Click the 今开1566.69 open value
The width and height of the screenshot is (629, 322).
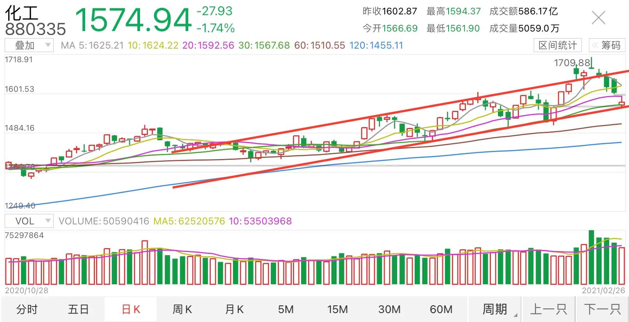pyautogui.click(x=390, y=28)
